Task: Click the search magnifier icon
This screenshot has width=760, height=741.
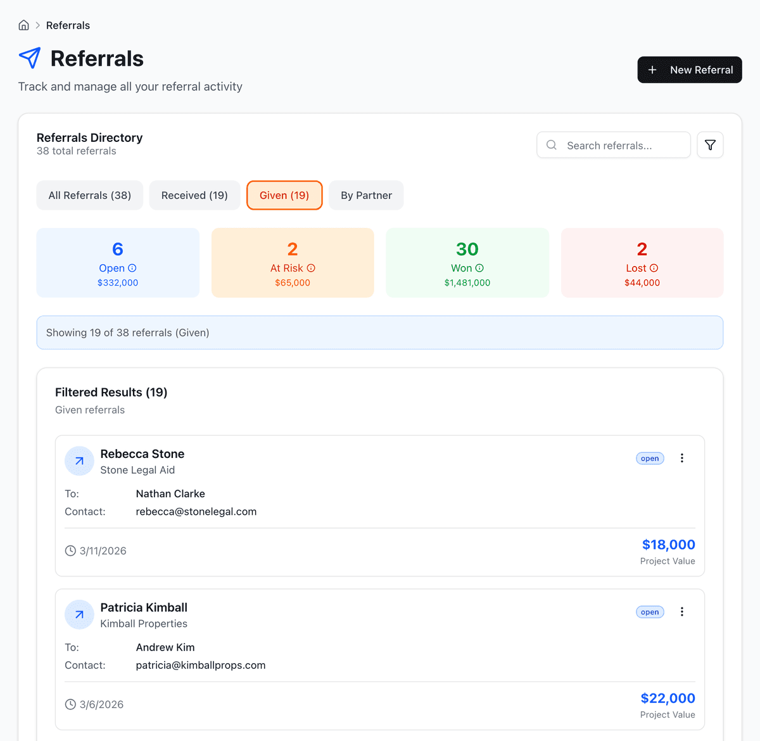Action: click(x=551, y=145)
